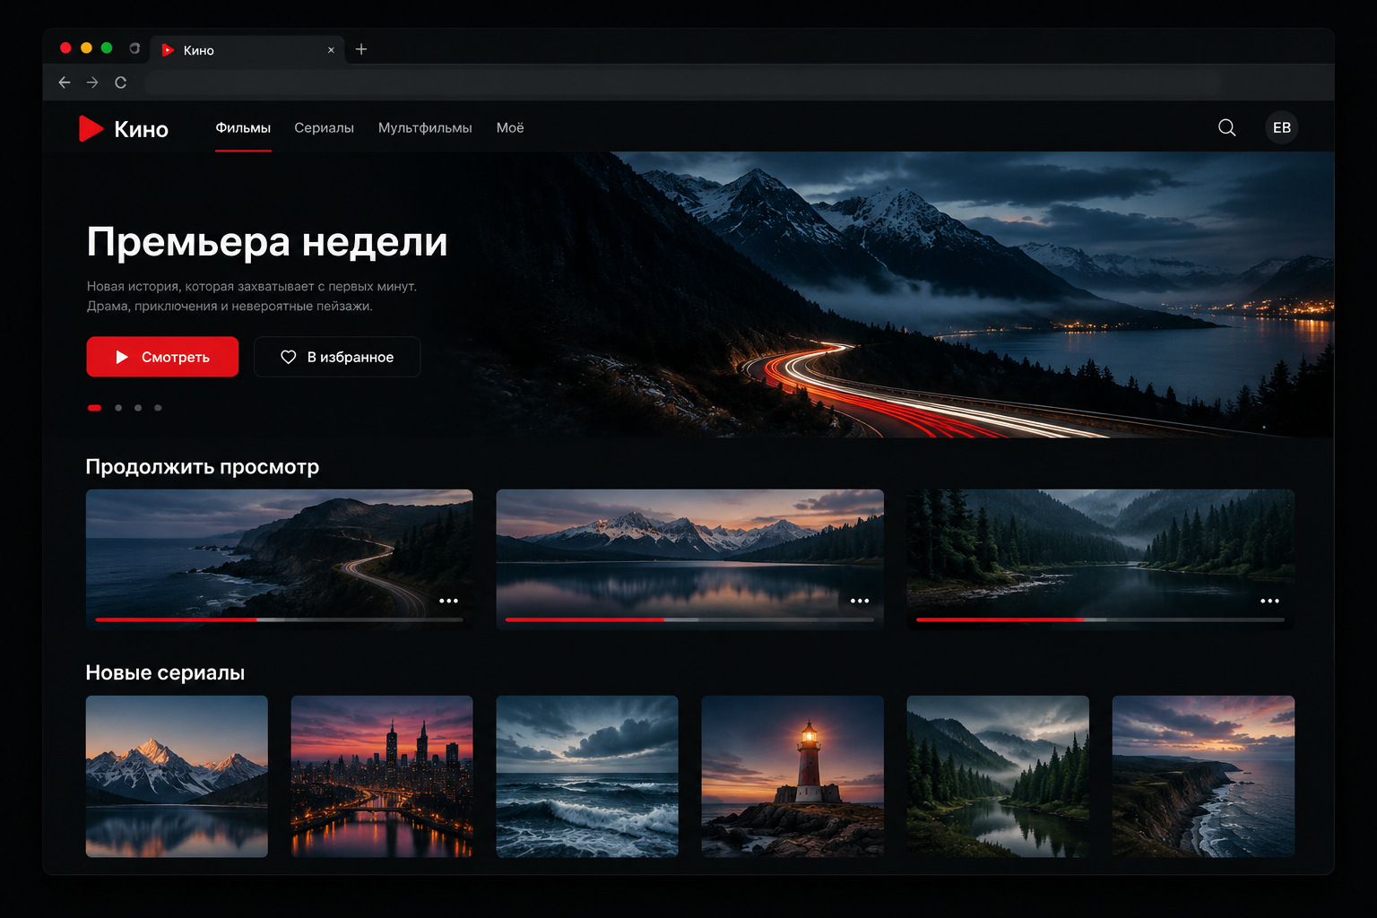The image size is (1377, 918).
Task: Open the Моё section
Action: pyautogui.click(x=510, y=128)
